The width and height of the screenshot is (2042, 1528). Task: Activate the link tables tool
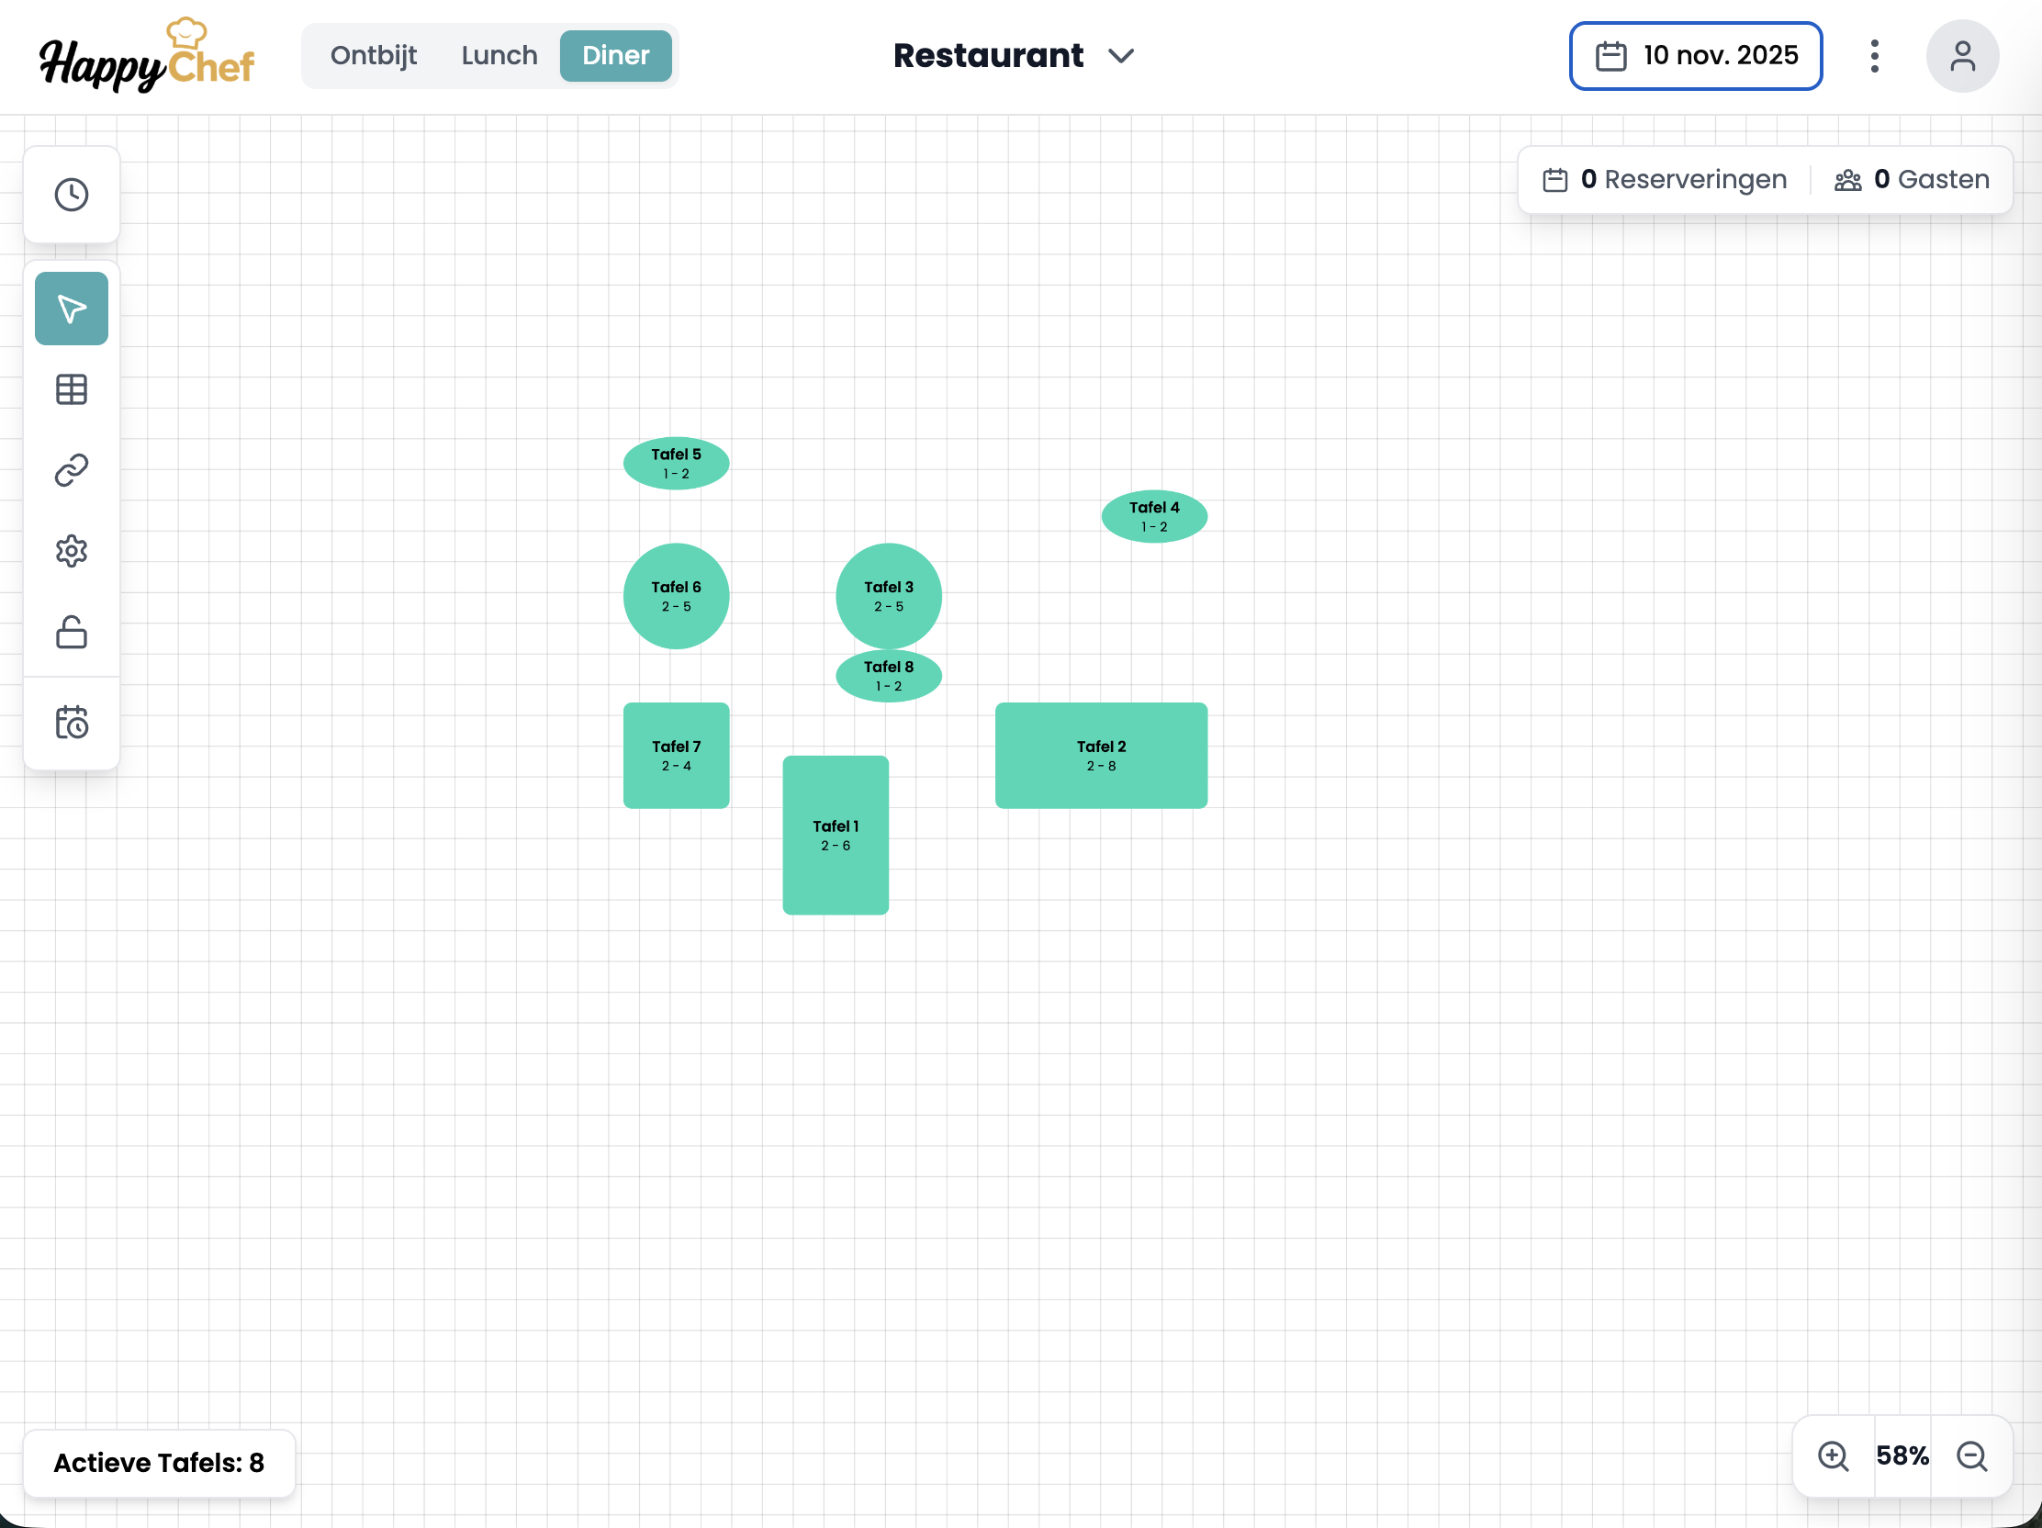(71, 471)
